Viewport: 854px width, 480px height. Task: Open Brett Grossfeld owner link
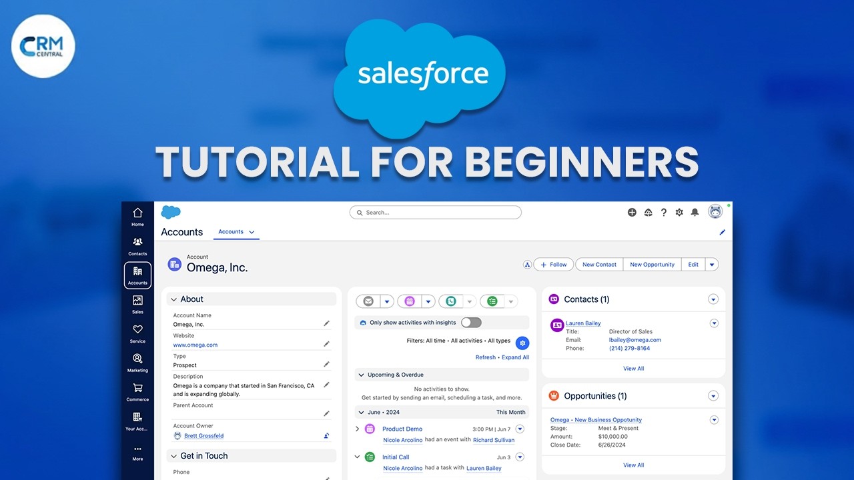pos(203,436)
